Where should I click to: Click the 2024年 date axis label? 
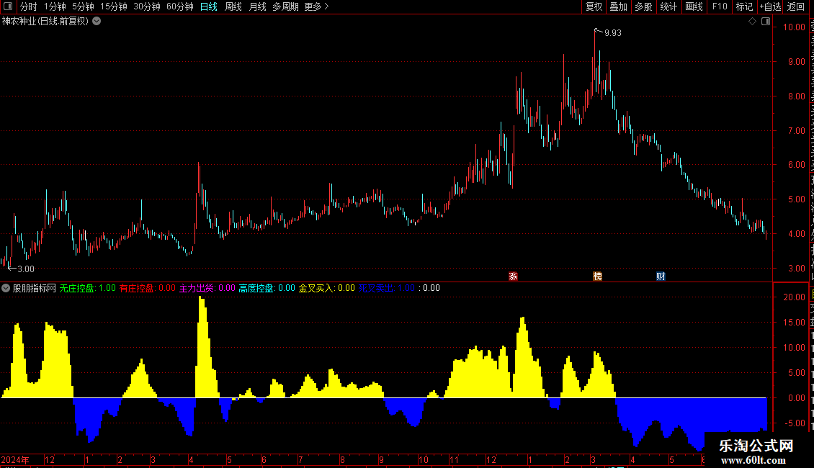click(x=15, y=459)
